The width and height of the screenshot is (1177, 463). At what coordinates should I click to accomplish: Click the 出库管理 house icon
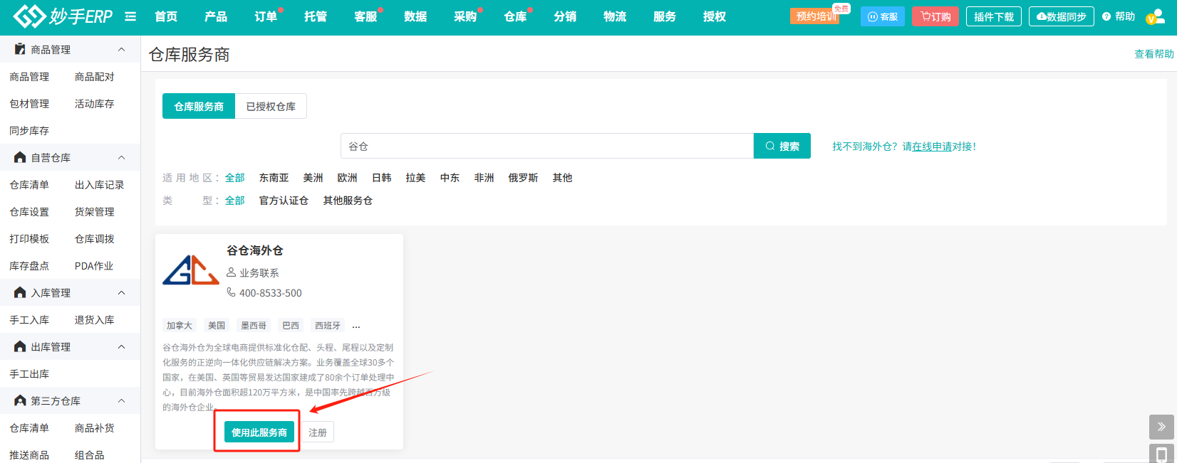(x=20, y=346)
